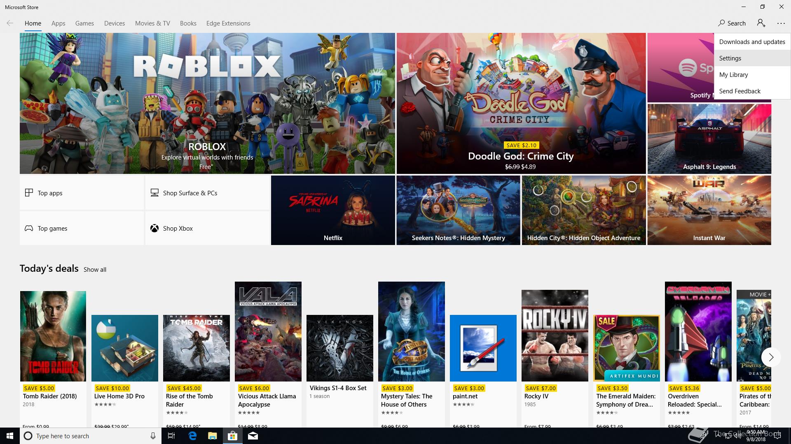The image size is (791, 444).
Task: Launch Microsoft Edge from taskbar
Action: pyautogui.click(x=192, y=436)
